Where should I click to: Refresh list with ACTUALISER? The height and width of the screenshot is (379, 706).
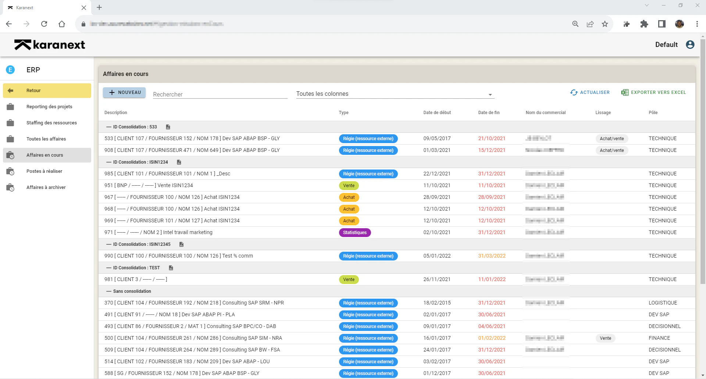(590, 92)
